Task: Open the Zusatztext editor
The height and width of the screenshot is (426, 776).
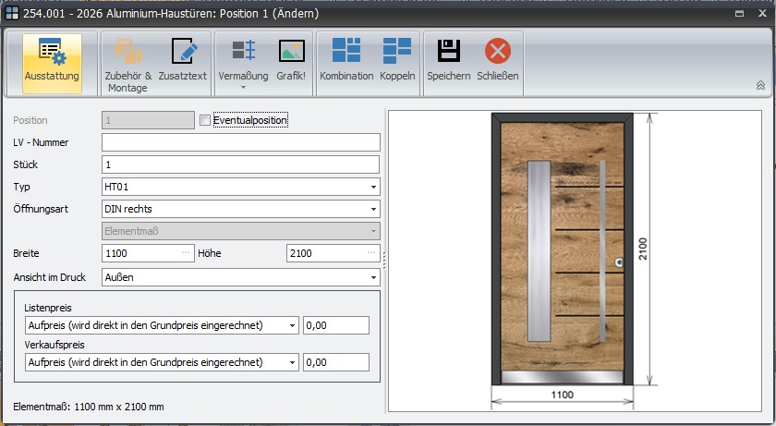Action: 183,59
